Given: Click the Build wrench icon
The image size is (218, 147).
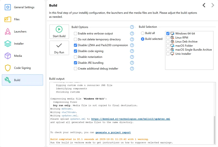Looking at the screenshot, I should 8,80.
